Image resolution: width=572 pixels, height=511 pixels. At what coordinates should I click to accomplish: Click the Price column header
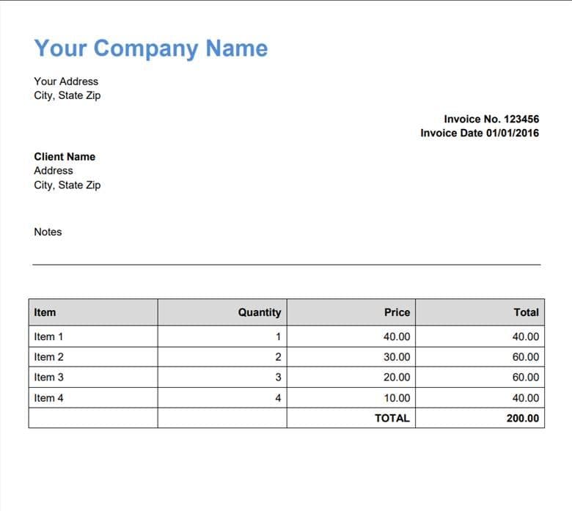point(397,312)
